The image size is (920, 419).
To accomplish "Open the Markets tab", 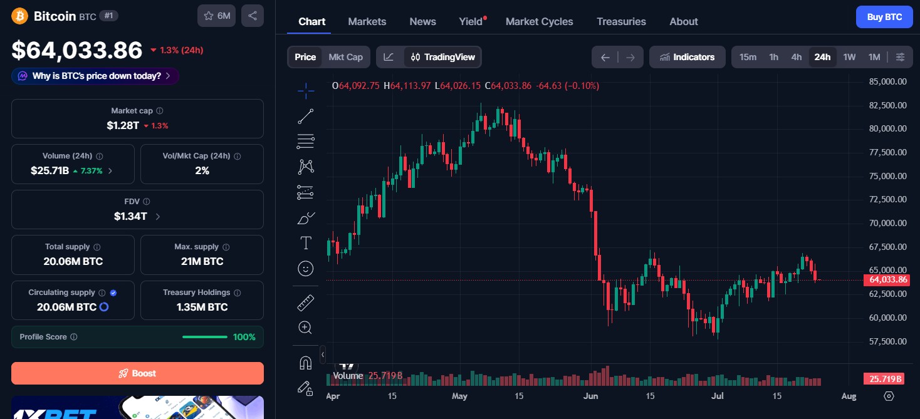I will [x=367, y=21].
